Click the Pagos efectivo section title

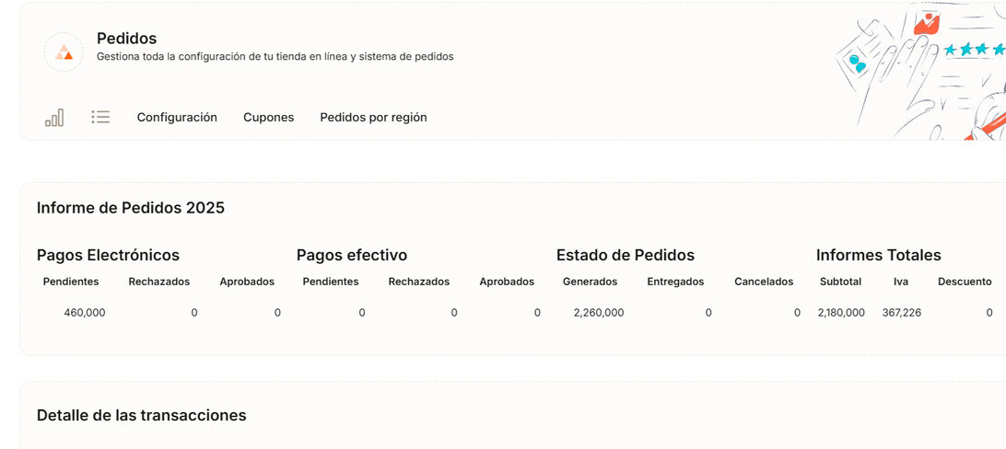[x=352, y=255]
